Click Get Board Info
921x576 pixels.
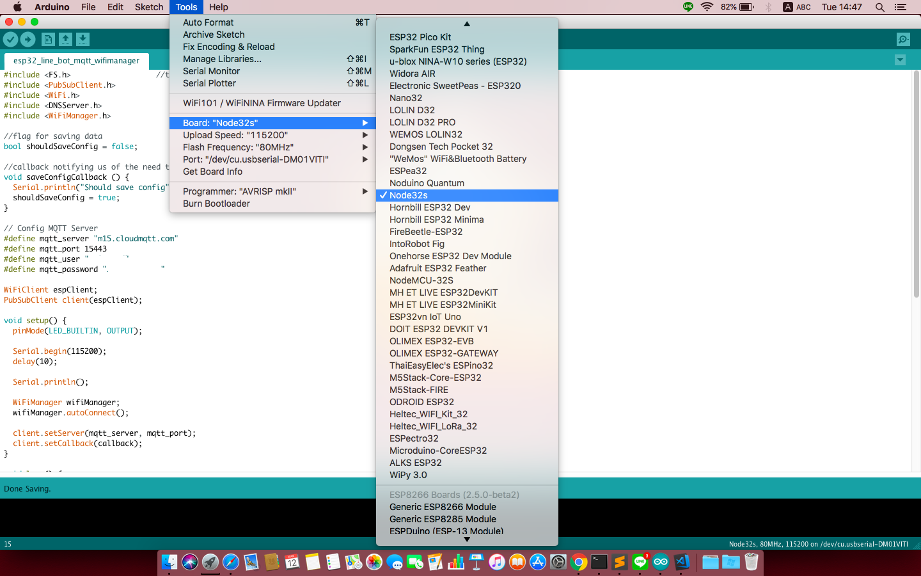[x=212, y=172]
